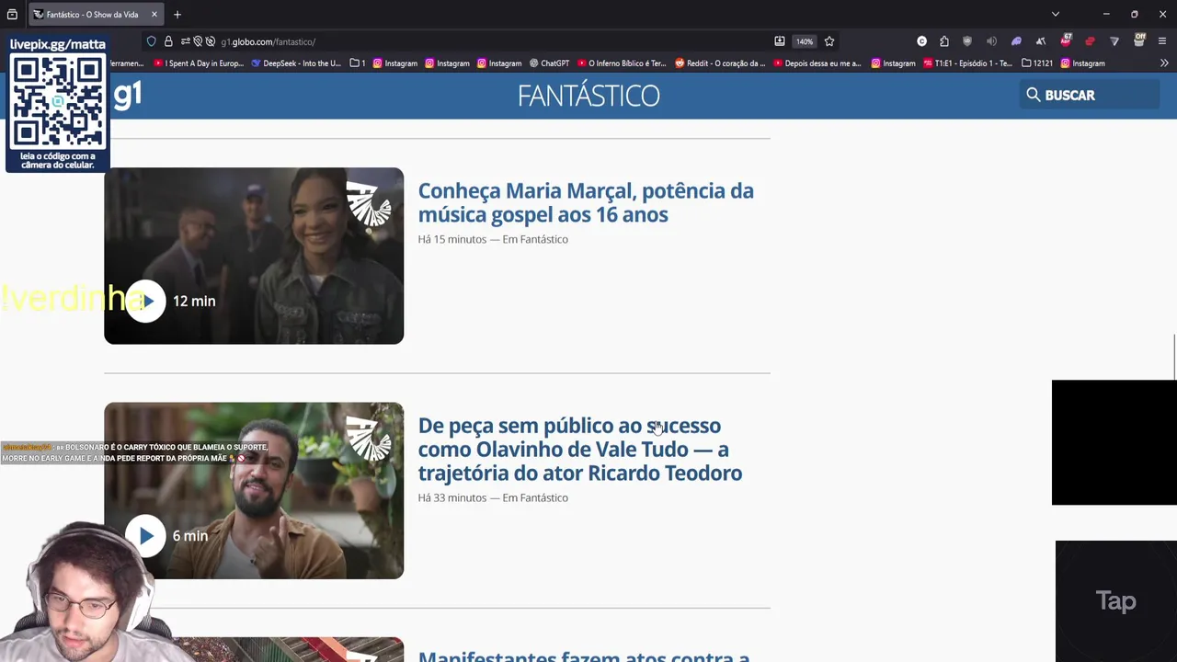Open the Ricardo Teodoro video thumbnail
1177x662 pixels.
tap(254, 490)
